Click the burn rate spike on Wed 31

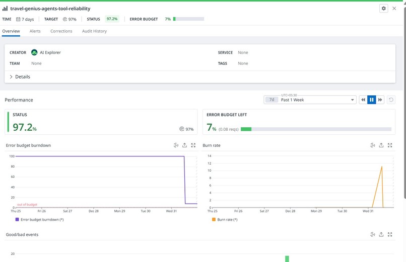381,167
